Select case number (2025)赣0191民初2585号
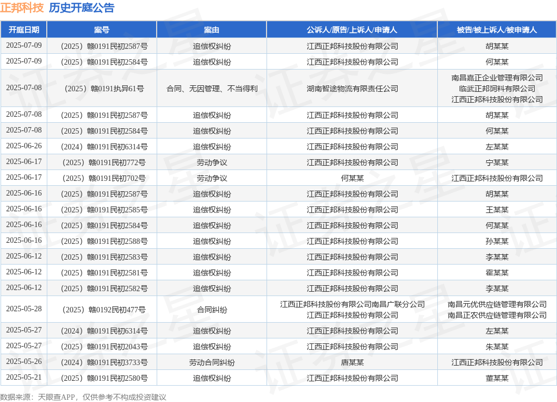This screenshot has width=557, height=402. 104,210
